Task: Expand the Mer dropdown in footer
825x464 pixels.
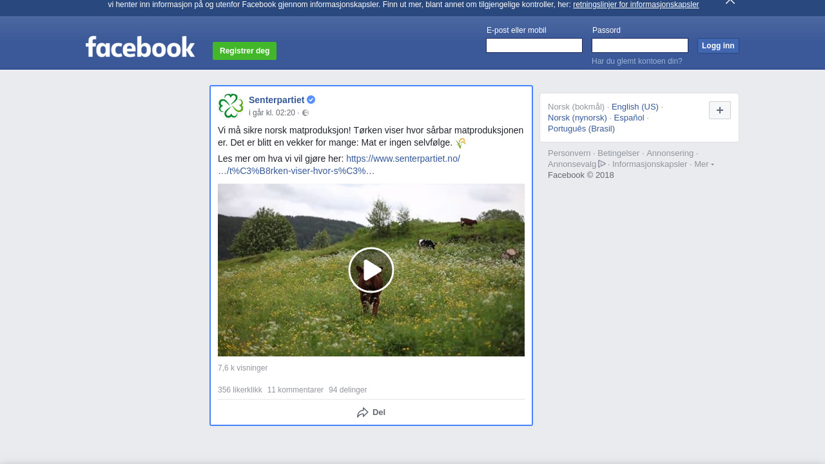Action: [704, 164]
